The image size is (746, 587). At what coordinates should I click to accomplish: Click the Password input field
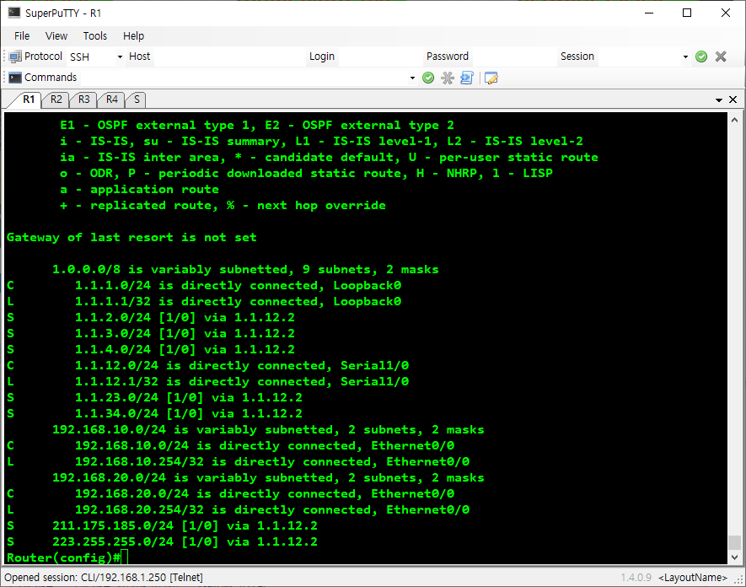coord(513,57)
